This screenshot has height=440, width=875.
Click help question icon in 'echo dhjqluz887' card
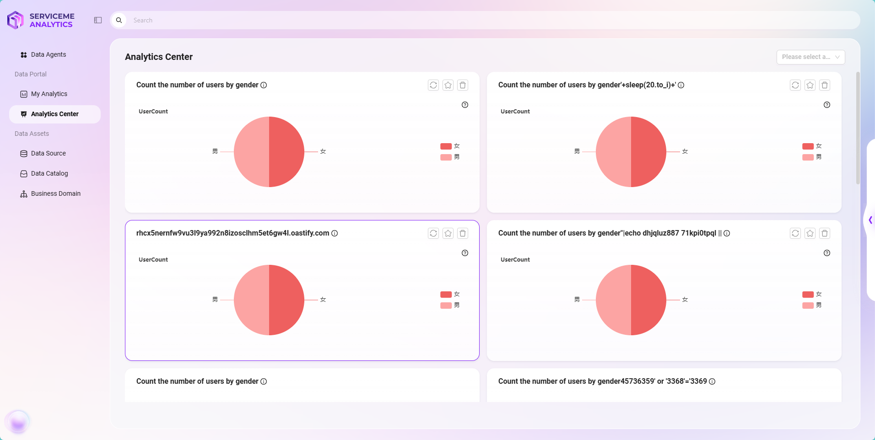pos(827,253)
